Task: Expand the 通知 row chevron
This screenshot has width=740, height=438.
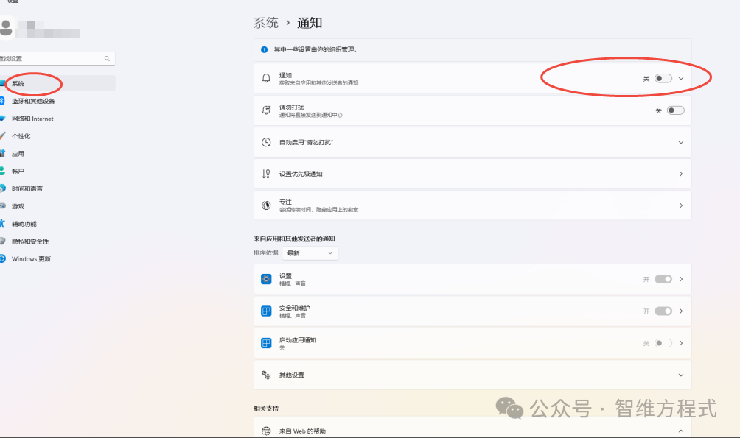Action: tap(681, 78)
